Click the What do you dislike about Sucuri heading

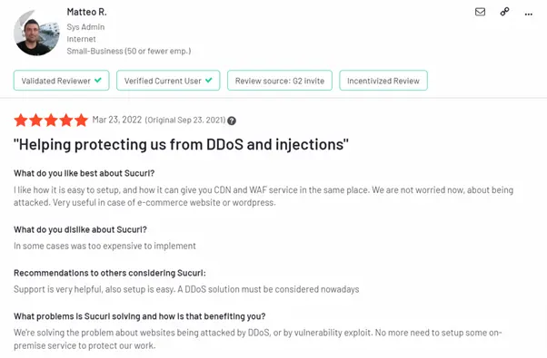(x=80, y=229)
